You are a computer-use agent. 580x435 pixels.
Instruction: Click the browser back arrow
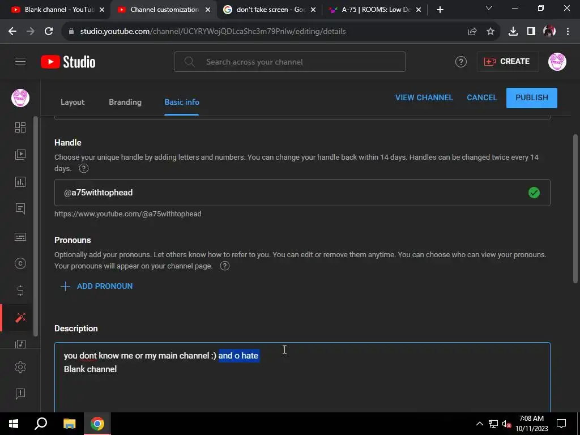[x=12, y=32]
